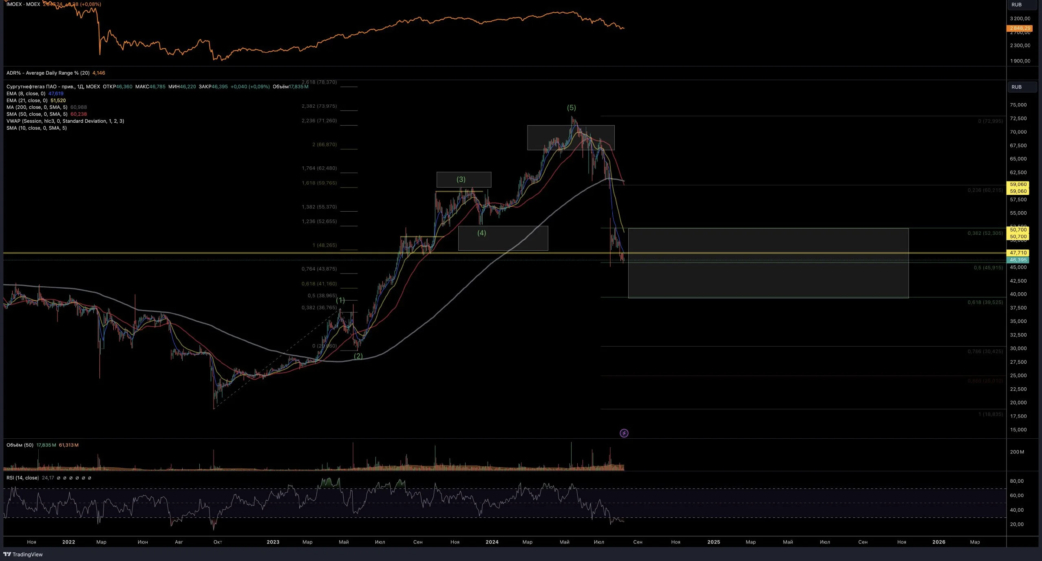Click the yellow 47,710 price line label
Screen dimensions: 1042x561
coord(1018,253)
